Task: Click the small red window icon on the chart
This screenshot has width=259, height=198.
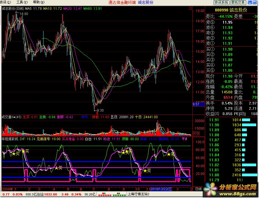Action: (x=190, y=8)
